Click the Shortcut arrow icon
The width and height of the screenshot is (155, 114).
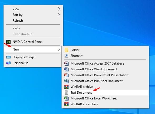[x=66, y=56]
